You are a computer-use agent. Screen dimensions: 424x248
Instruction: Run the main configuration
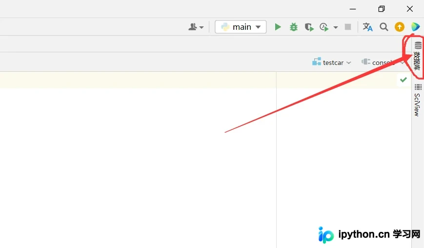[x=278, y=27]
